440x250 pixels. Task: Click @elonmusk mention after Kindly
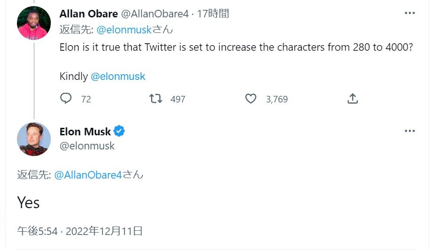(118, 76)
